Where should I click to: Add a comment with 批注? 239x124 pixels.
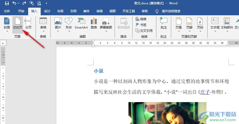point(164,23)
